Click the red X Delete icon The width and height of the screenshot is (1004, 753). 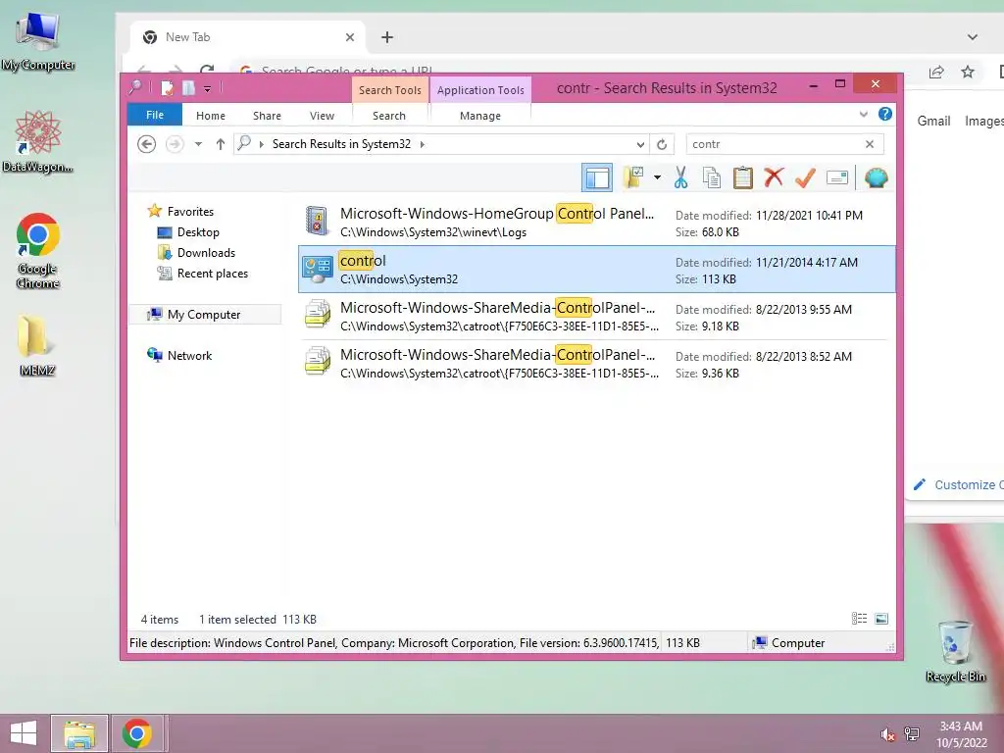(774, 177)
